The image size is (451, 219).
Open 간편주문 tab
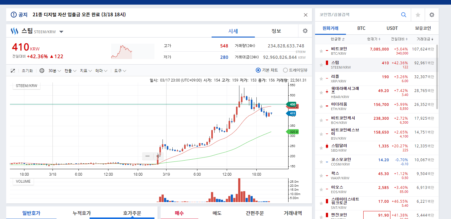tap(255, 213)
